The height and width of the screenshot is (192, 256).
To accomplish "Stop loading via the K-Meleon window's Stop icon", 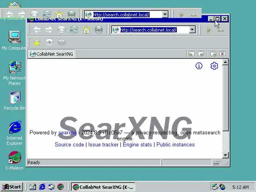I will pos(62,30).
